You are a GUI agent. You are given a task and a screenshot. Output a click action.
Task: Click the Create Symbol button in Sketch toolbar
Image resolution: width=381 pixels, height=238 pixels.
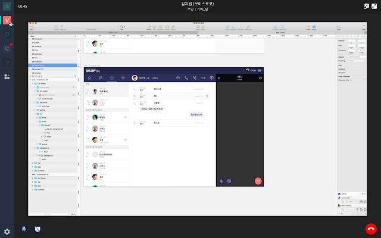(91, 27)
